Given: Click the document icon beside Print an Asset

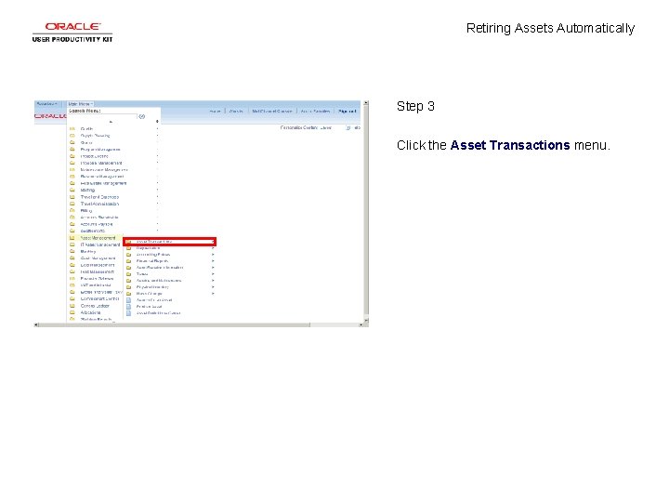Looking at the screenshot, I should 128,307.
